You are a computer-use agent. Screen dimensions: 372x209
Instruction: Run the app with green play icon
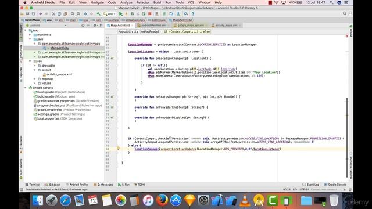click(x=121, y=14)
